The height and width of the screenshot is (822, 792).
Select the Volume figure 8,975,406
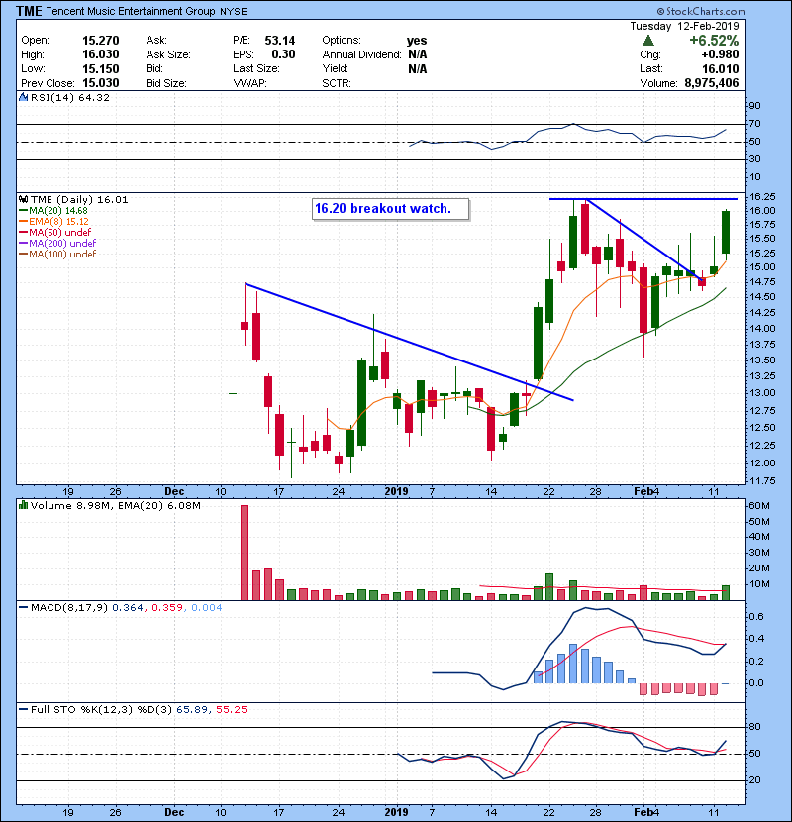pyautogui.click(x=711, y=83)
